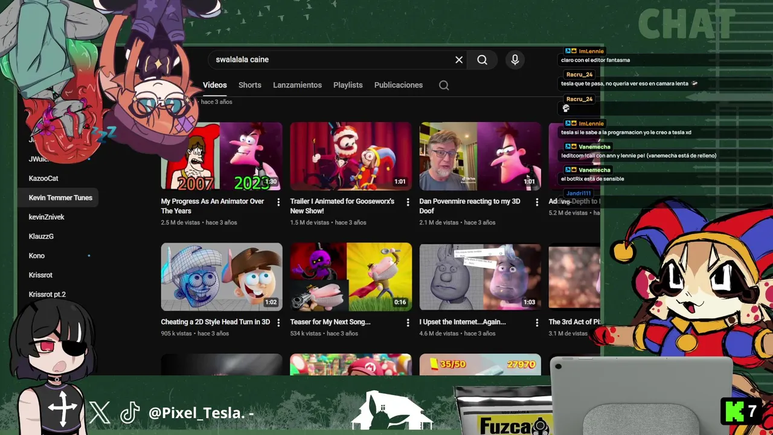773x435 pixels.
Task: Switch to the Shorts tab
Action: click(x=249, y=85)
